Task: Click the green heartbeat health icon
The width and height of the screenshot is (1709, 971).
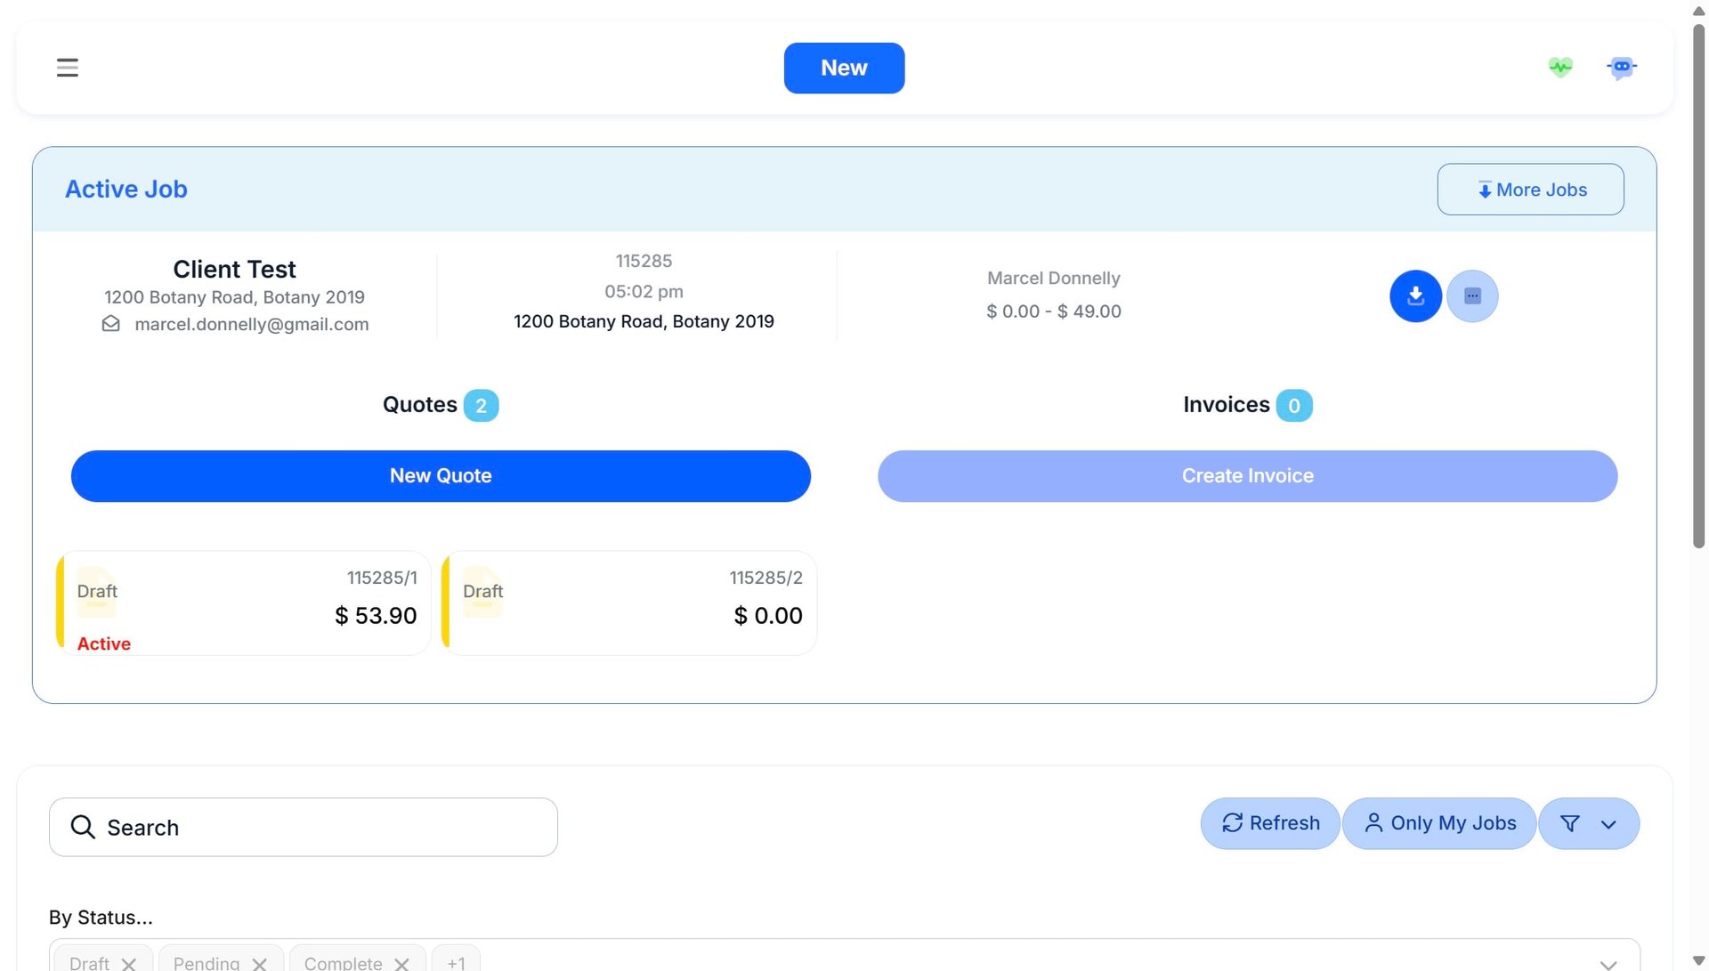Action: (x=1559, y=68)
